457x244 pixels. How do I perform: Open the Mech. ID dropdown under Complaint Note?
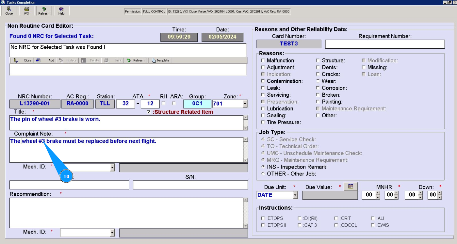[x=112, y=168]
